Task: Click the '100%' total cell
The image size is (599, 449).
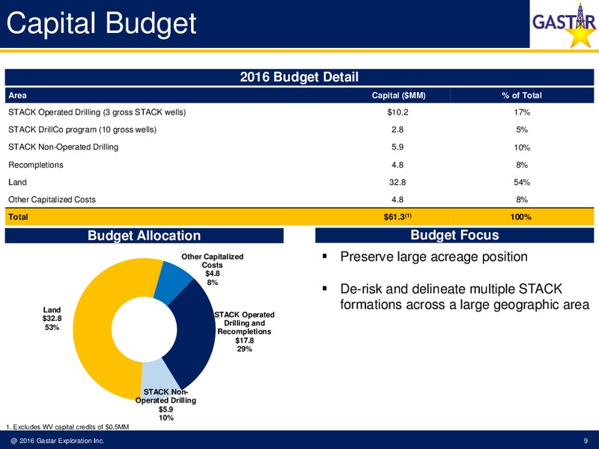Action: (521, 217)
